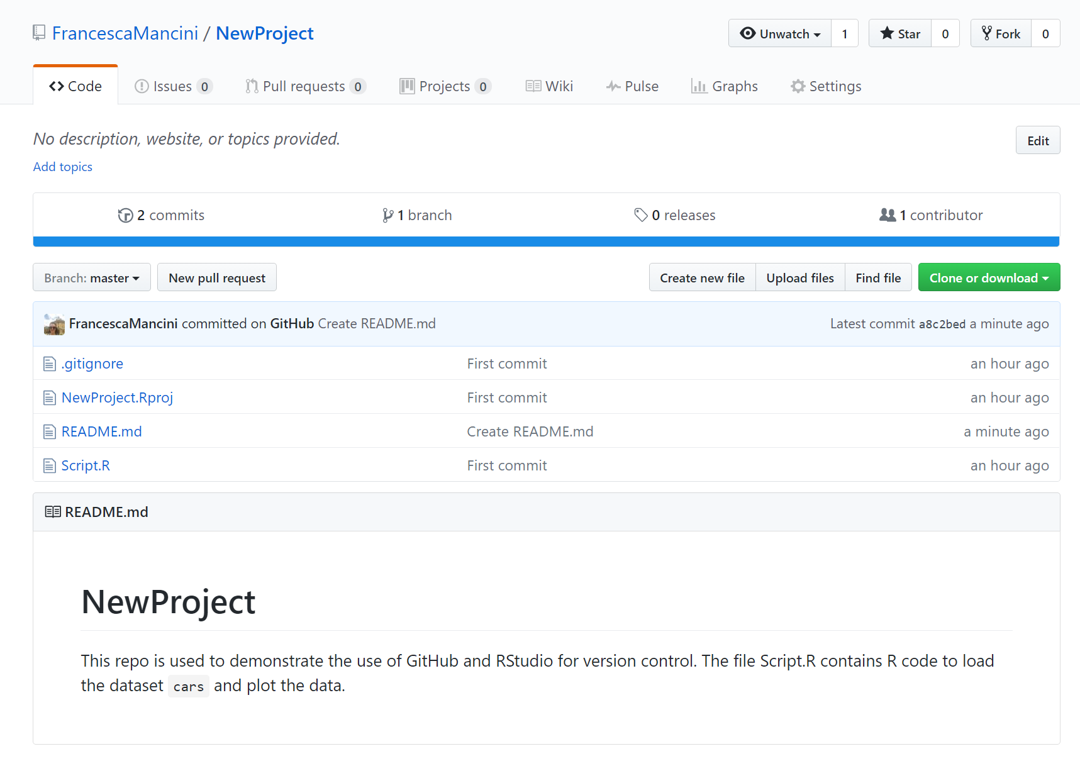Click New pull request button
This screenshot has height=783, width=1080.
[x=217, y=277]
